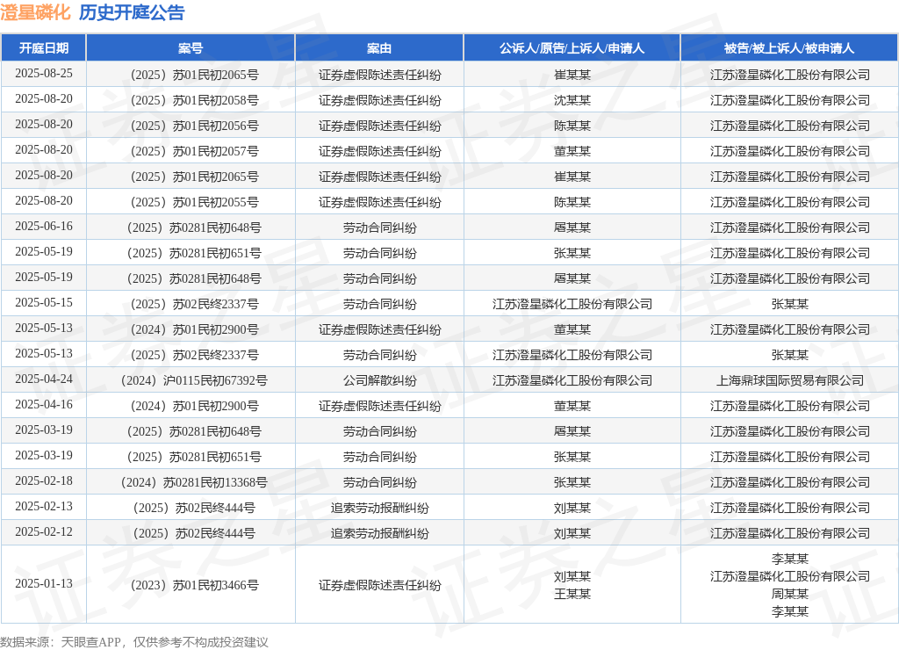Select case number (2025)苏01民初2057号
This screenshot has height=650, width=899.
194,151
